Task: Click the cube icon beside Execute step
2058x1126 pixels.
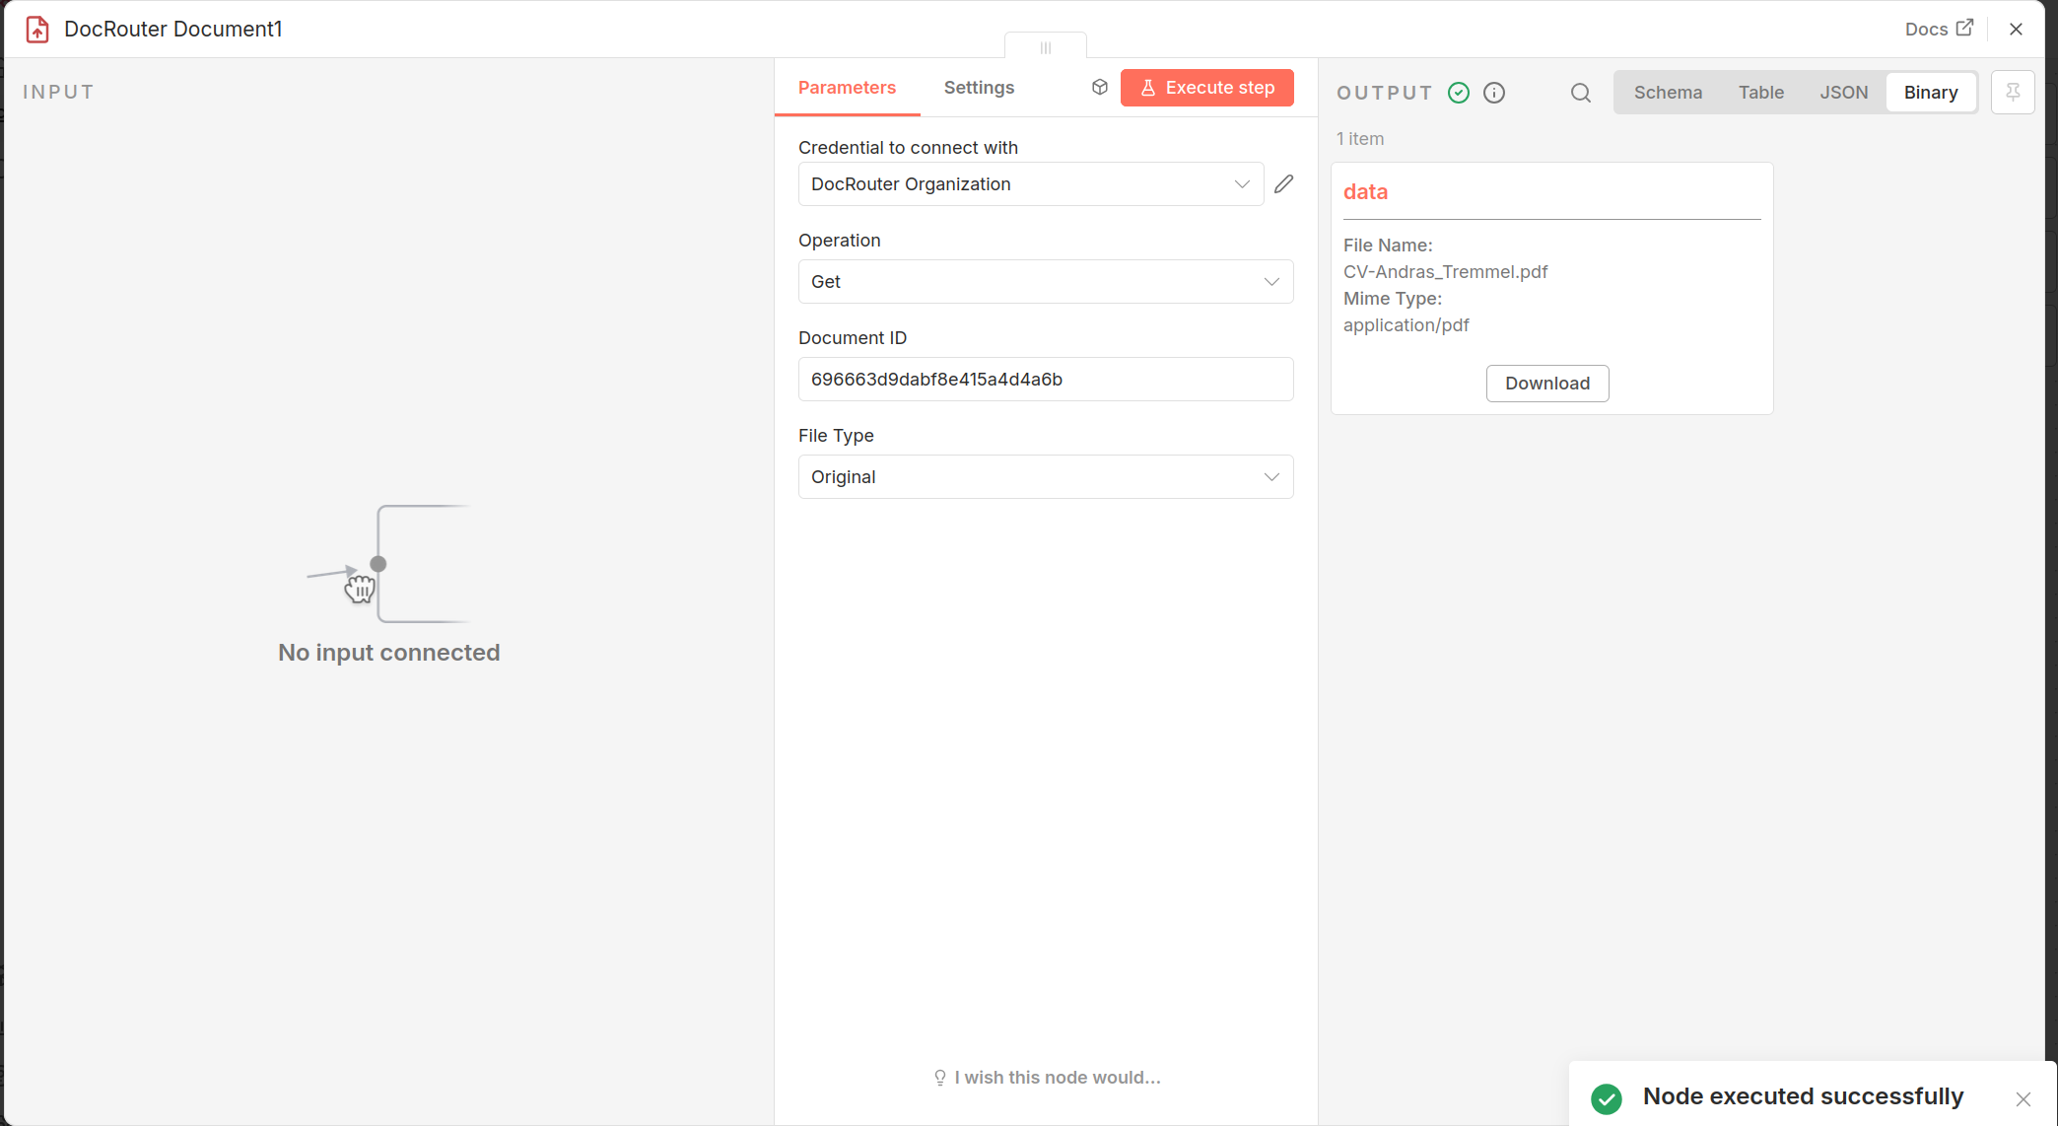Action: (1100, 87)
